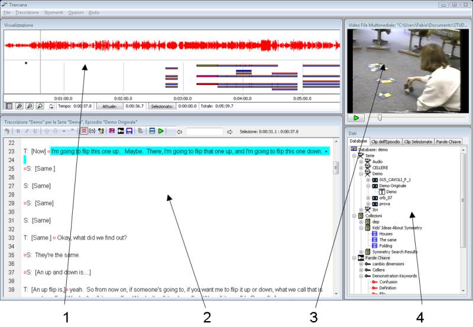Expand the Audio series node
The image size is (473, 327).
[x=361, y=162]
